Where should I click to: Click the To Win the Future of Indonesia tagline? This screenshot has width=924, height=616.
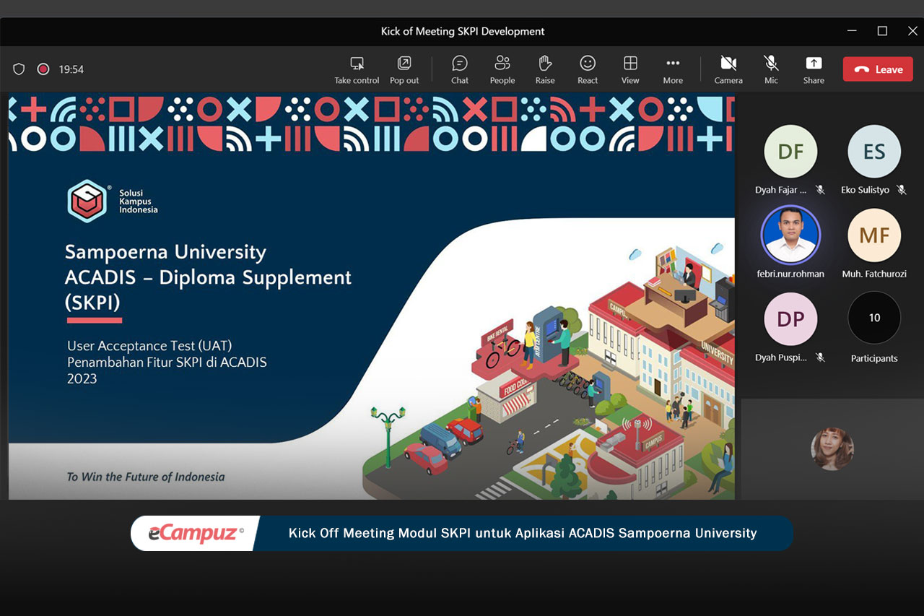(x=145, y=477)
